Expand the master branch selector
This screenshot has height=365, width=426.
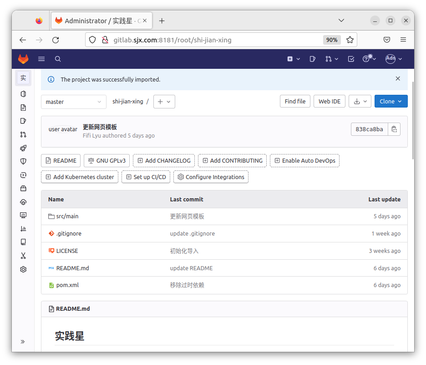(x=73, y=102)
